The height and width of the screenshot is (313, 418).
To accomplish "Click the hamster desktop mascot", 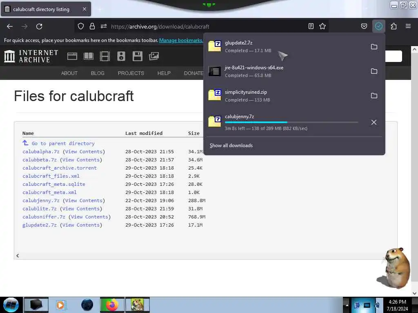I will pyautogui.click(x=394, y=268).
